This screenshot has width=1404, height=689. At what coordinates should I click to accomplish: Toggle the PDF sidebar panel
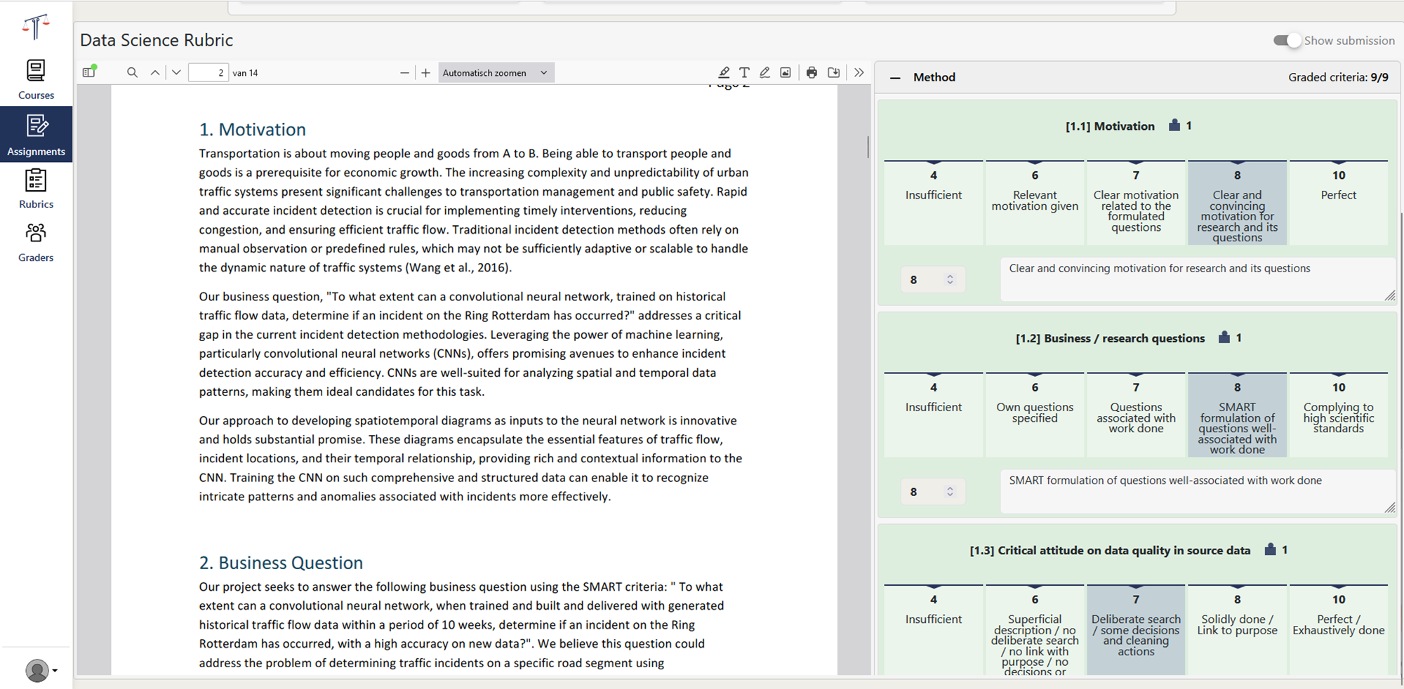(89, 72)
